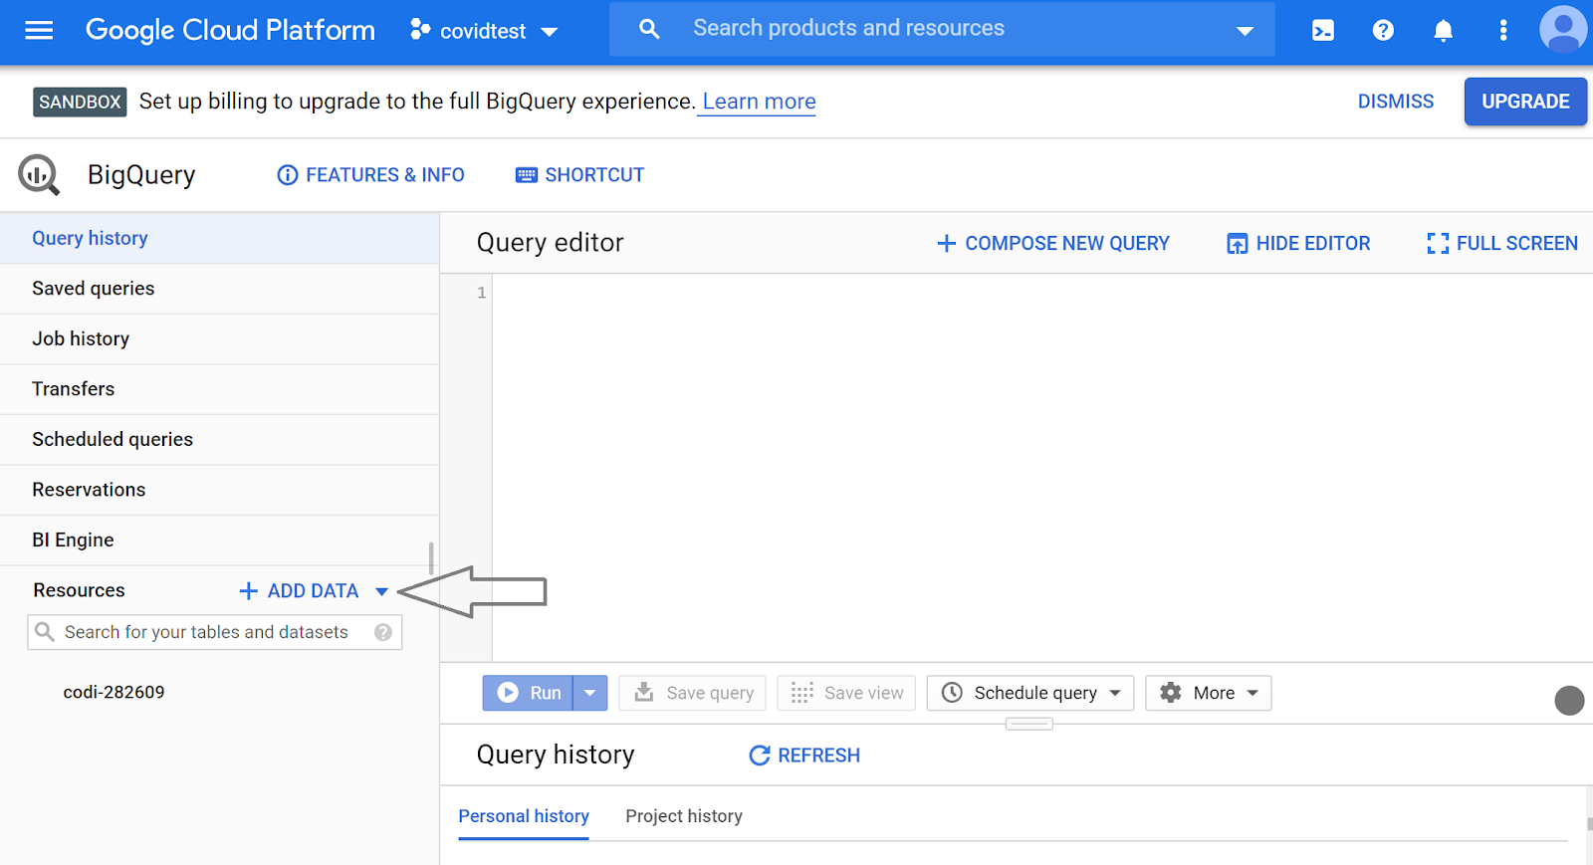Go to Job history
Image resolution: width=1593 pixels, height=865 pixels.
(219, 338)
